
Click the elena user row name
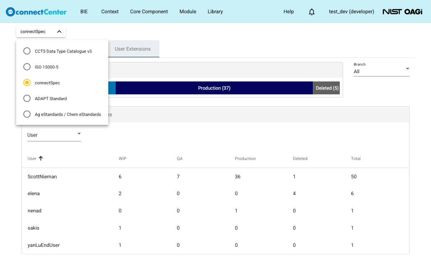coord(34,193)
